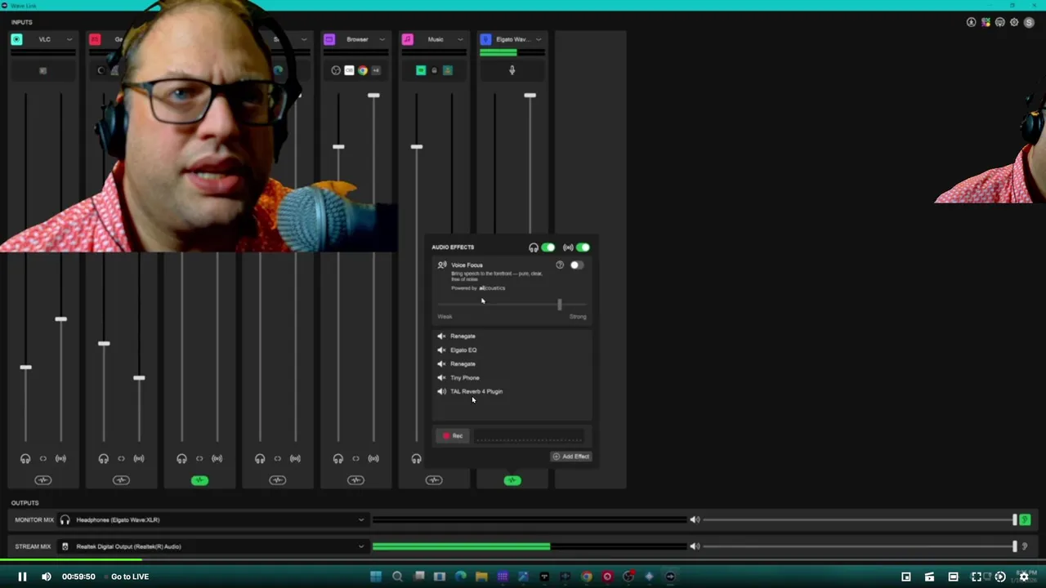
Task: Mute the Stream Mix output speaker icon
Action: tap(695, 546)
